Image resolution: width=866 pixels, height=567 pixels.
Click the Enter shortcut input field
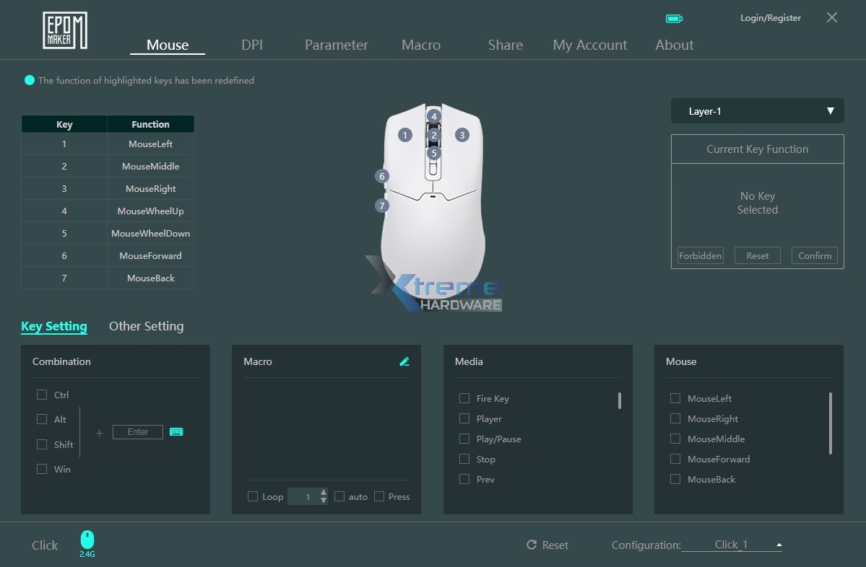pyautogui.click(x=137, y=431)
